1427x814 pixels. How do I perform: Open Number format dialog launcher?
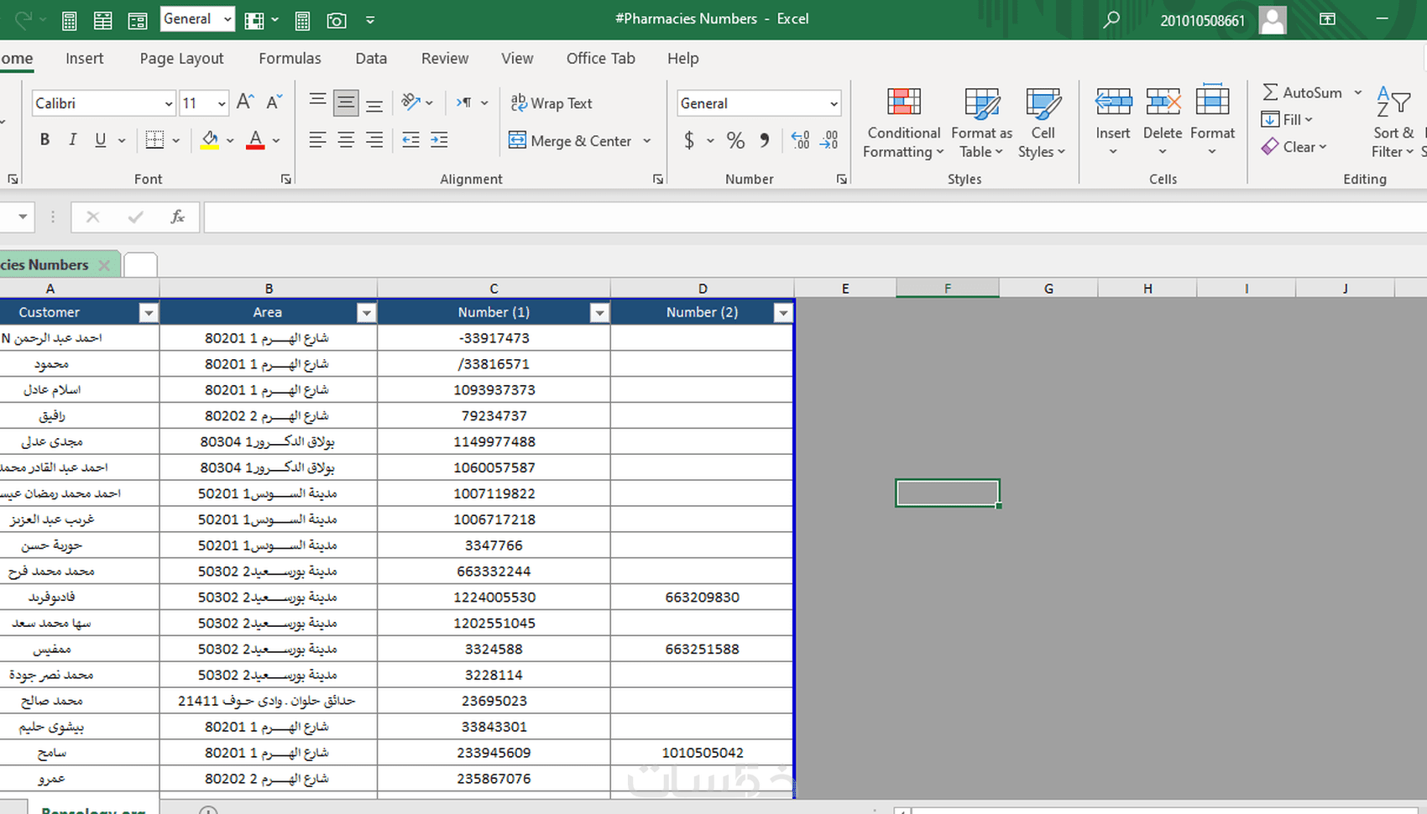click(x=842, y=179)
